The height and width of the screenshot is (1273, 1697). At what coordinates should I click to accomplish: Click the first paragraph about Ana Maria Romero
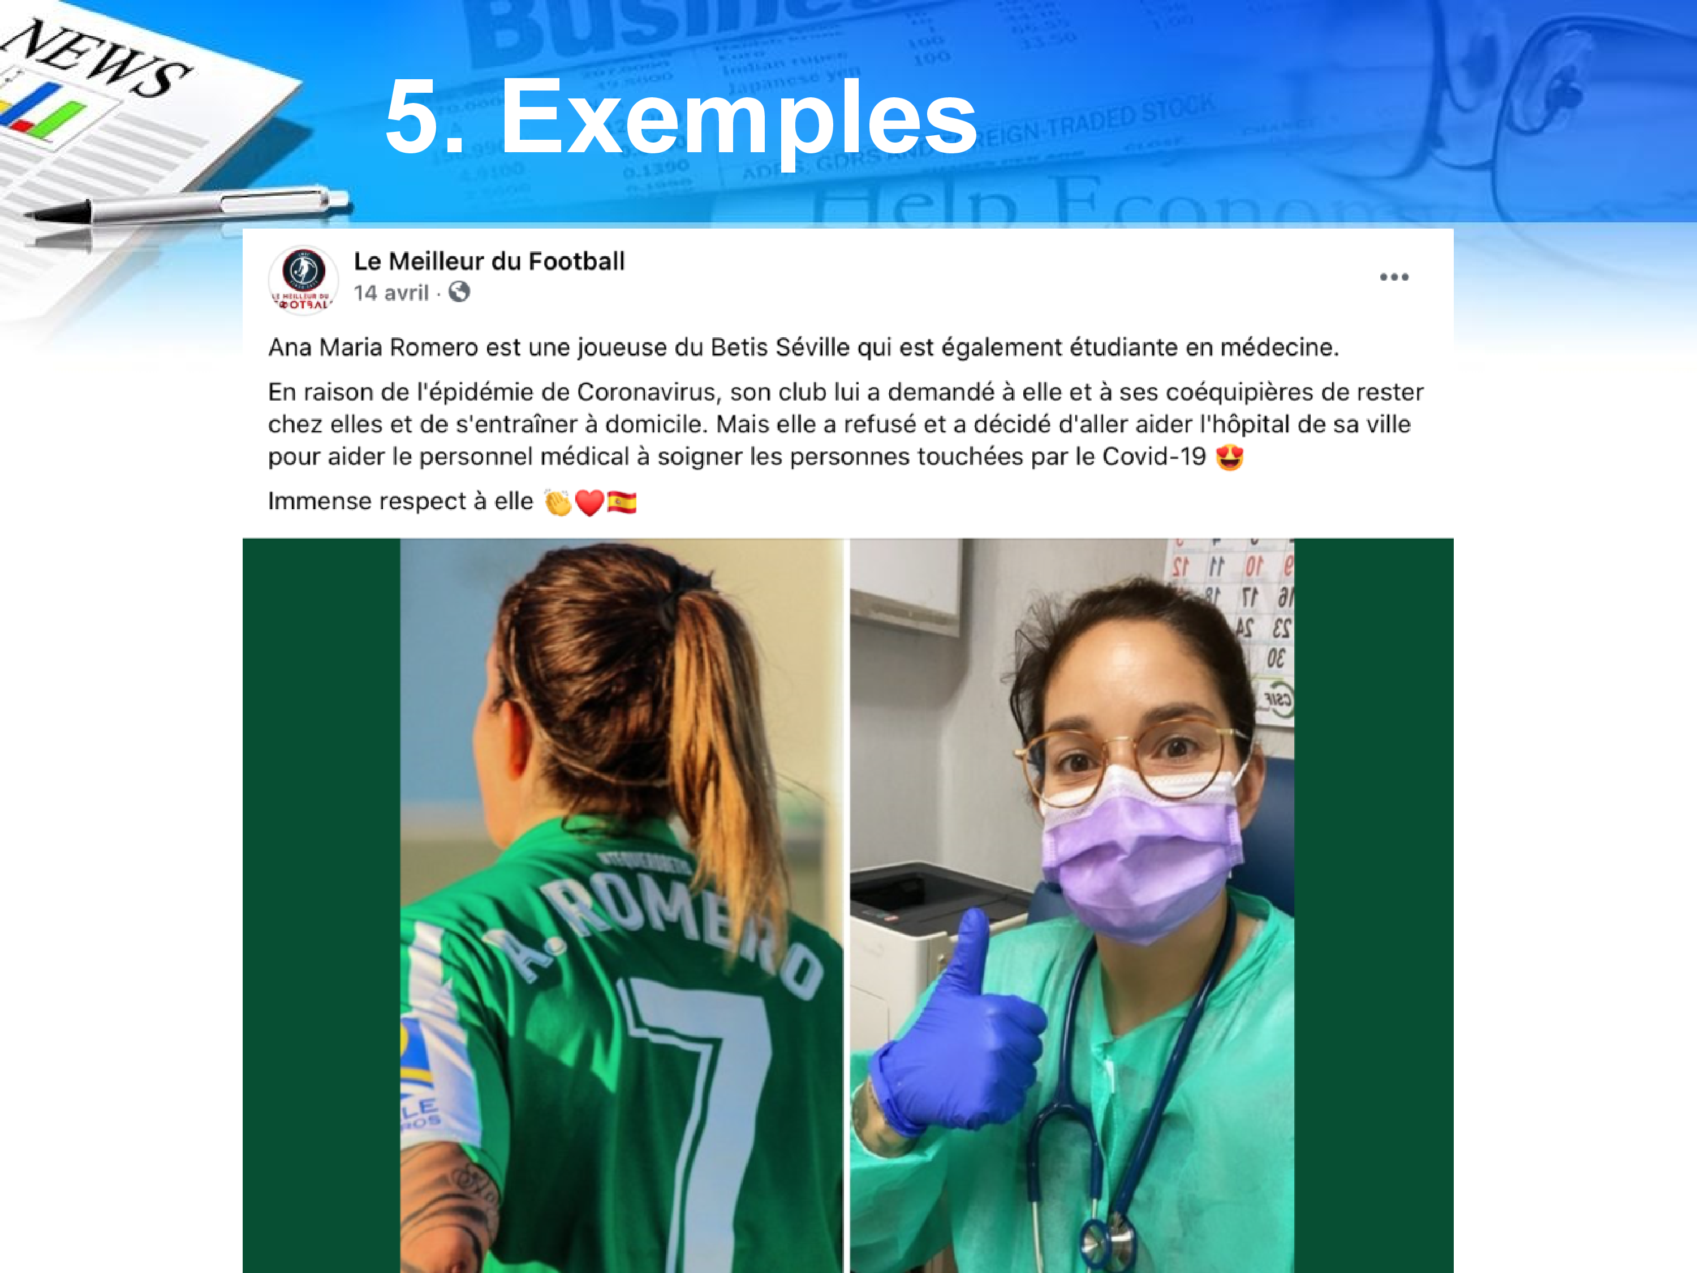point(803,347)
